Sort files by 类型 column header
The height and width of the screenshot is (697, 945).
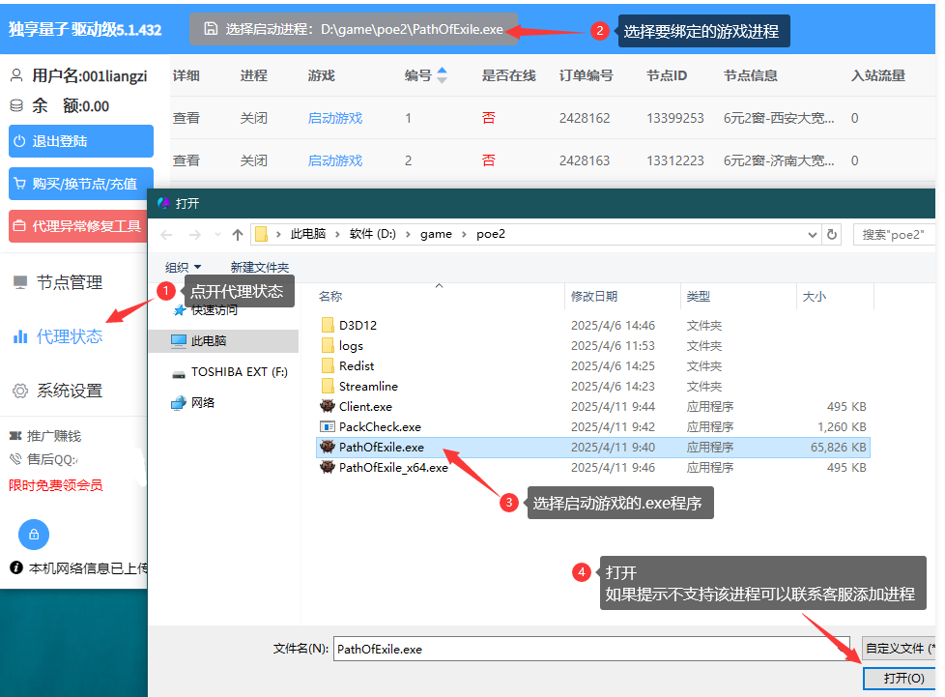[x=698, y=296]
